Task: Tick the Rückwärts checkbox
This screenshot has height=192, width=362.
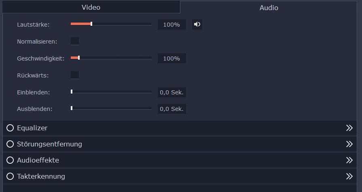Action: [x=75, y=75]
